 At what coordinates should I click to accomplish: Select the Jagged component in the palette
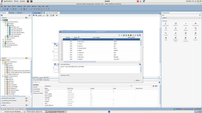186,29
